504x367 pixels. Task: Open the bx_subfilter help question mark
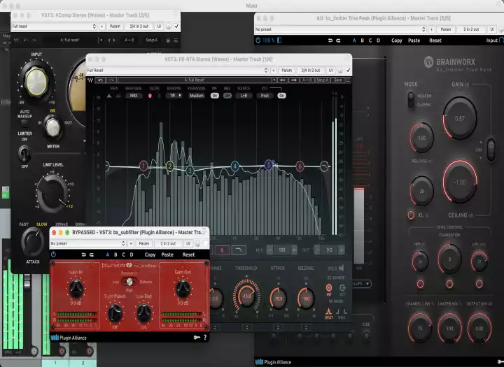(x=205, y=338)
